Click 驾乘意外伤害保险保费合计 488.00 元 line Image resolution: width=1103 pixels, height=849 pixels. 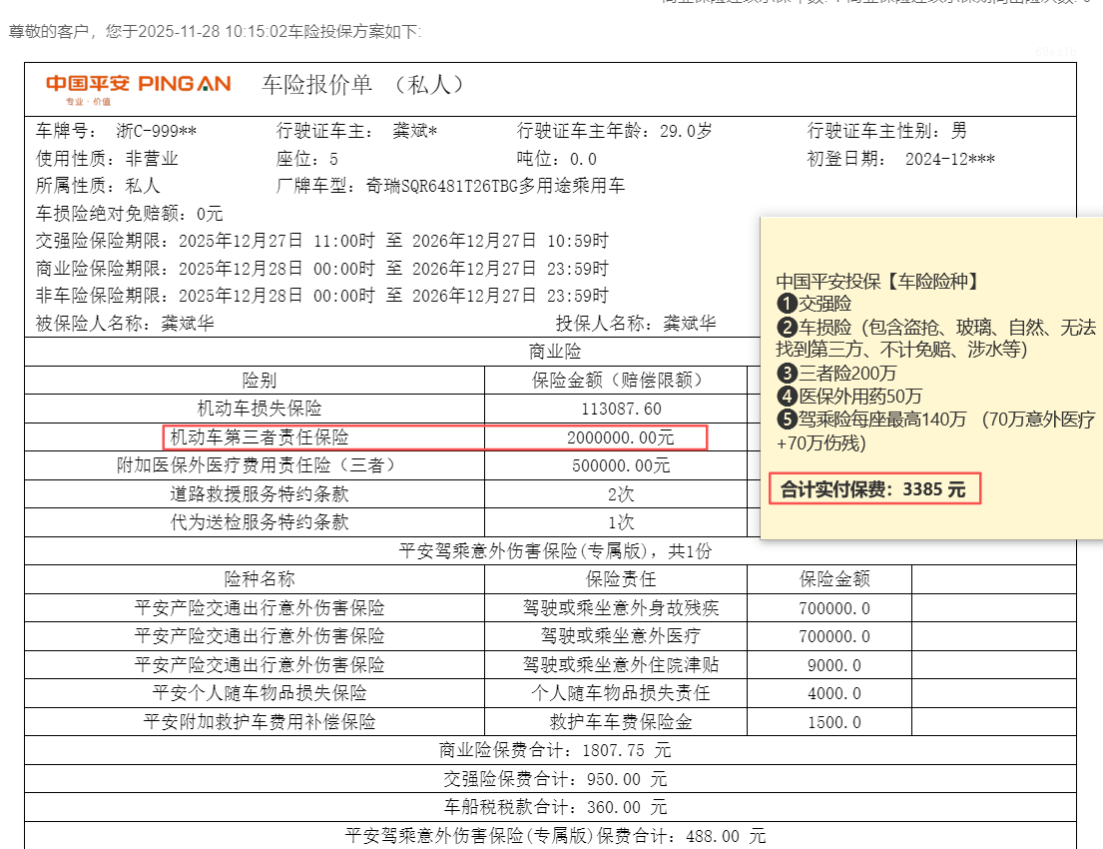pyautogui.click(x=555, y=836)
